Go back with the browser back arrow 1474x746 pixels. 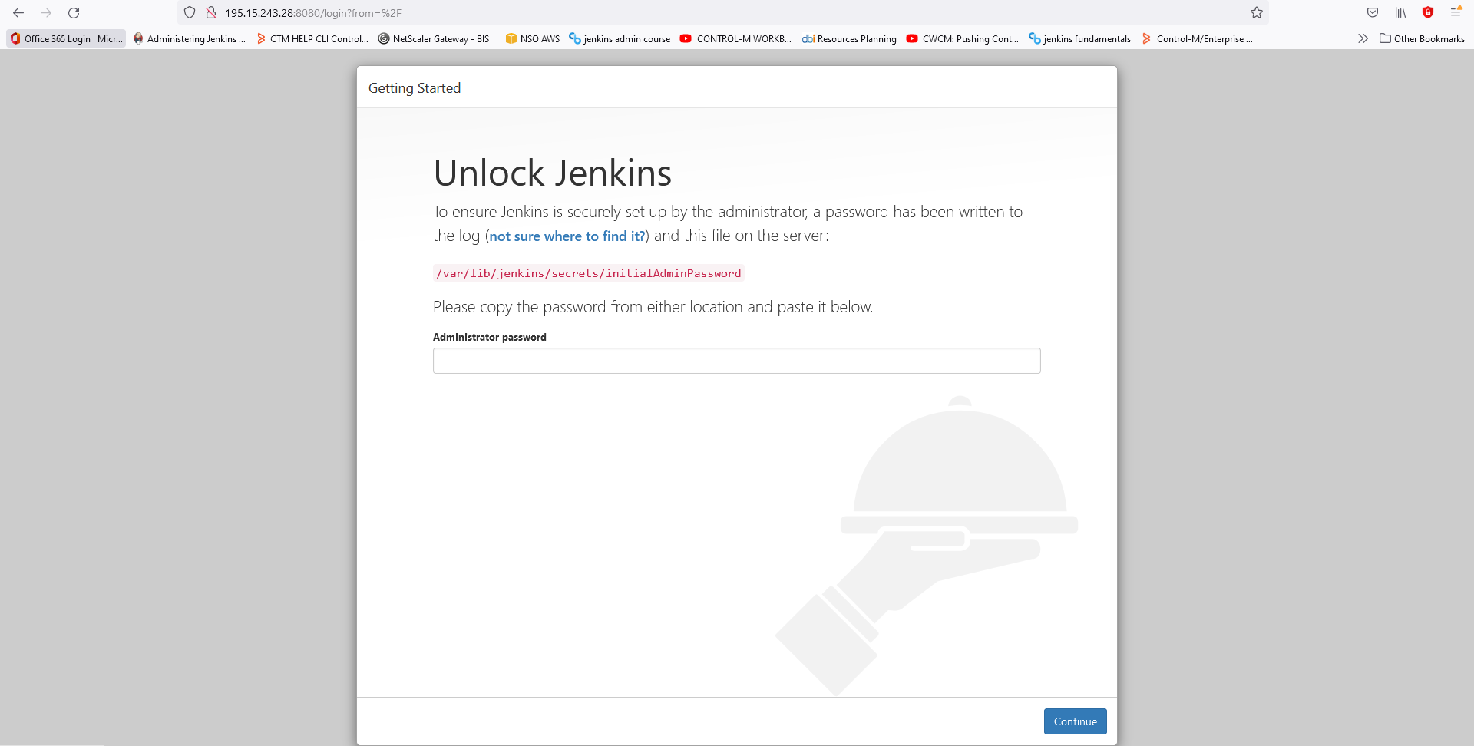[x=18, y=13]
